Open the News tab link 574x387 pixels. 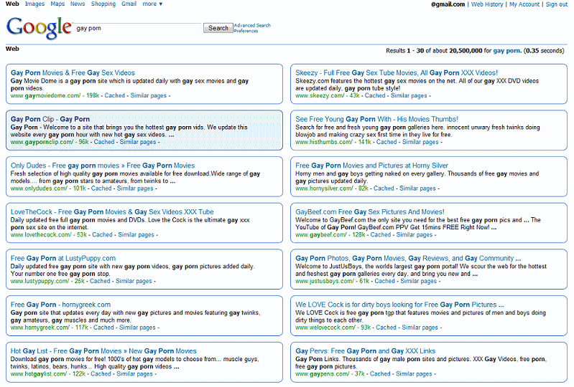click(x=78, y=4)
